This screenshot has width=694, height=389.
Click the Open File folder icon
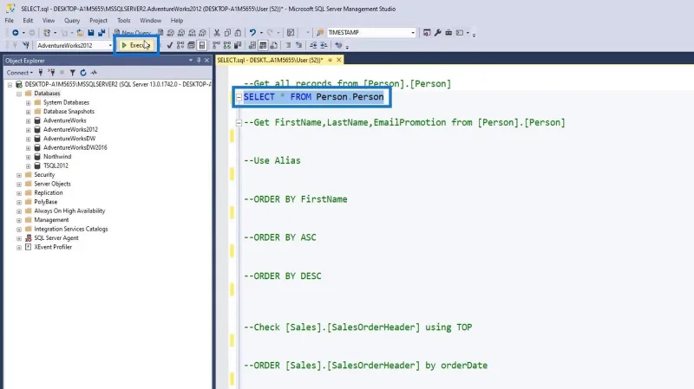pyautogui.click(x=80, y=33)
